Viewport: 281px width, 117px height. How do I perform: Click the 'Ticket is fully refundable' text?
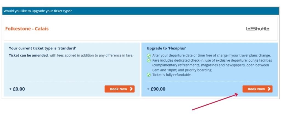172,75
